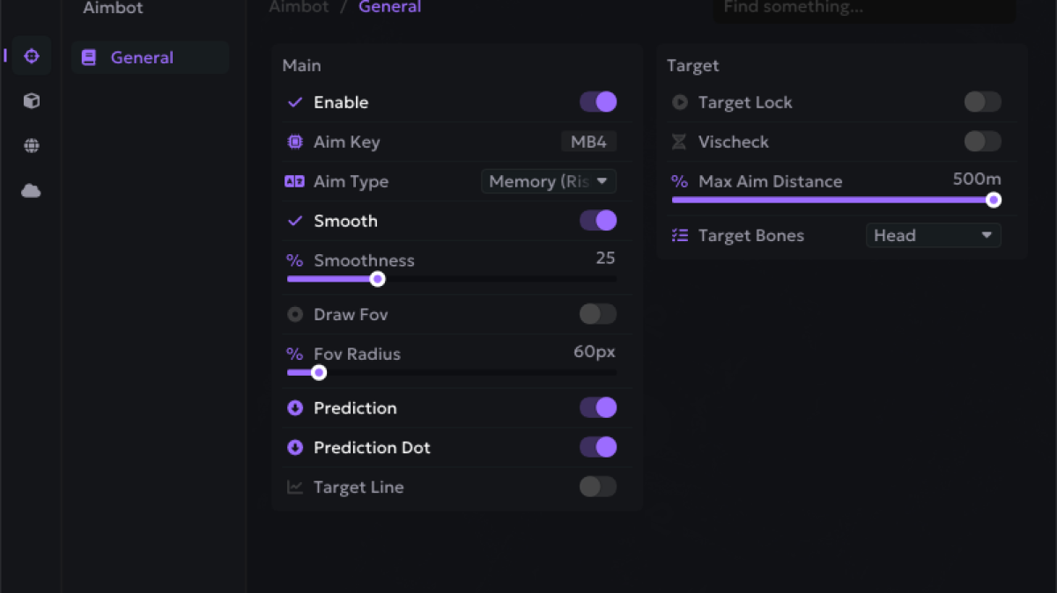Click the crosshair aimbot sidebar icon

(x=32, y=56)
